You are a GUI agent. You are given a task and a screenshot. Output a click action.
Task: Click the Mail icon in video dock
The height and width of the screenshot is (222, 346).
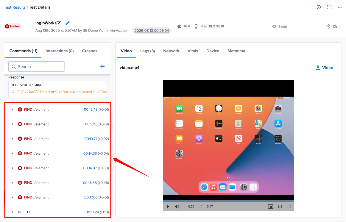tap(223, 187)
